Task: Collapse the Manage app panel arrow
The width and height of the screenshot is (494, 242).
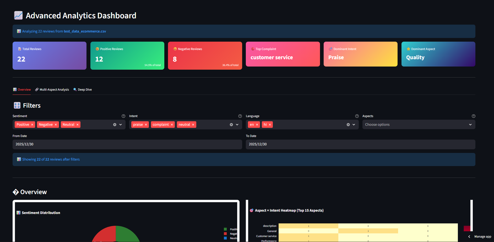Action: (x=469, y=236)
